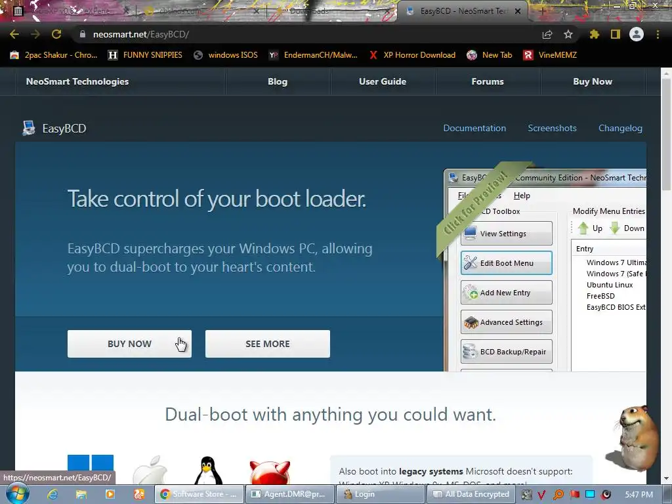
Task: Click the BUY NOW button
Action: [129, 344]
